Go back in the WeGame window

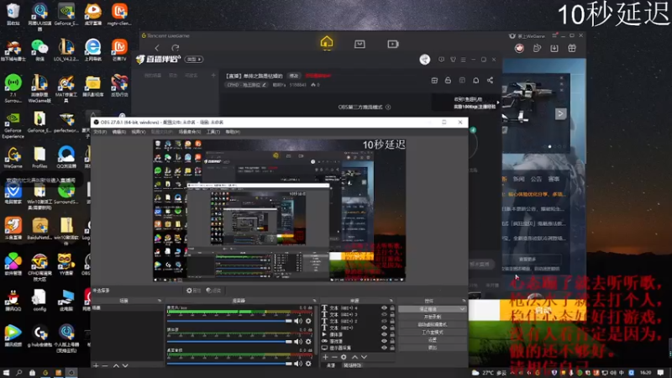click(157, 48)
